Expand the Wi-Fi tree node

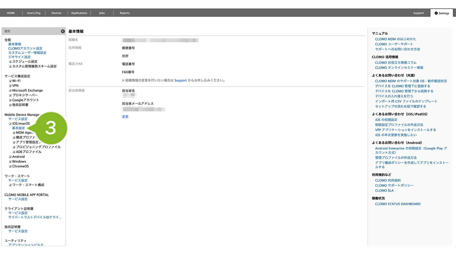pyautogui.click(x=10, y=81)
